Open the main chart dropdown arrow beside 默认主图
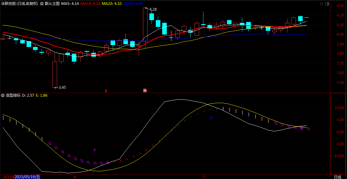This screenshot has width=347, height=179. point(42,4)
